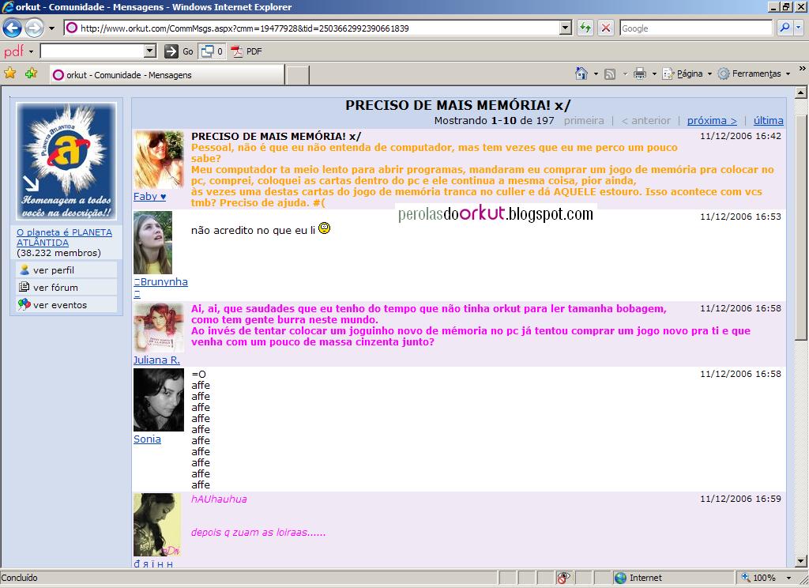Open Juliana R. profile link
Screen dimensions: 809x588
(156, 360)
